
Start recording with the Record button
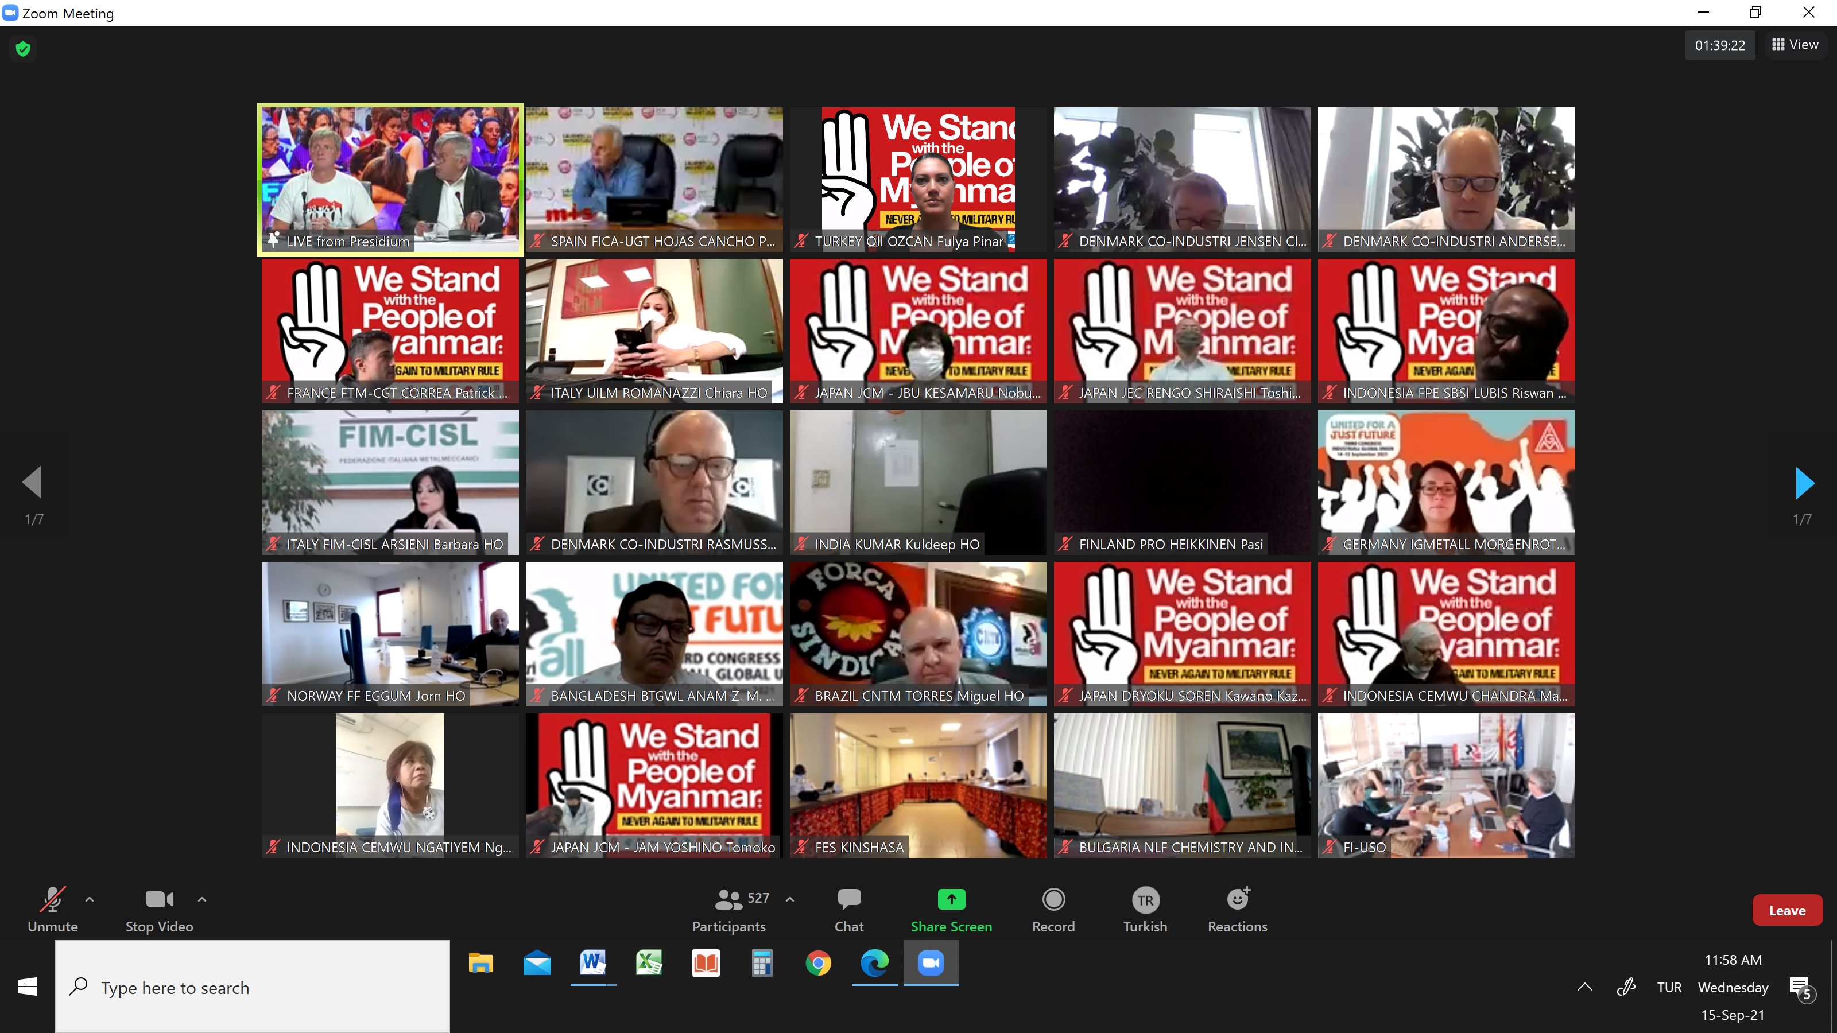[x=1053, y=910]
